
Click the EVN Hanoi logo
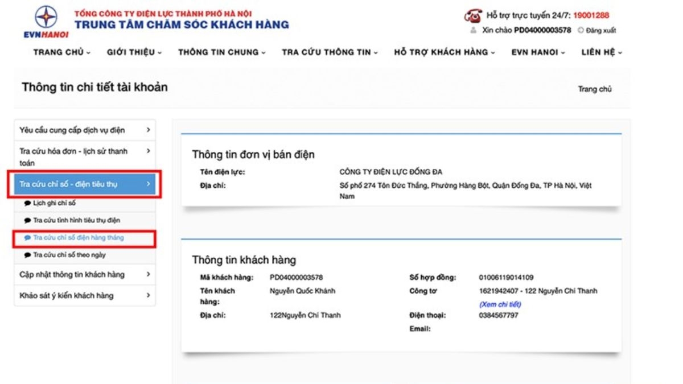[x=46, y=22]
